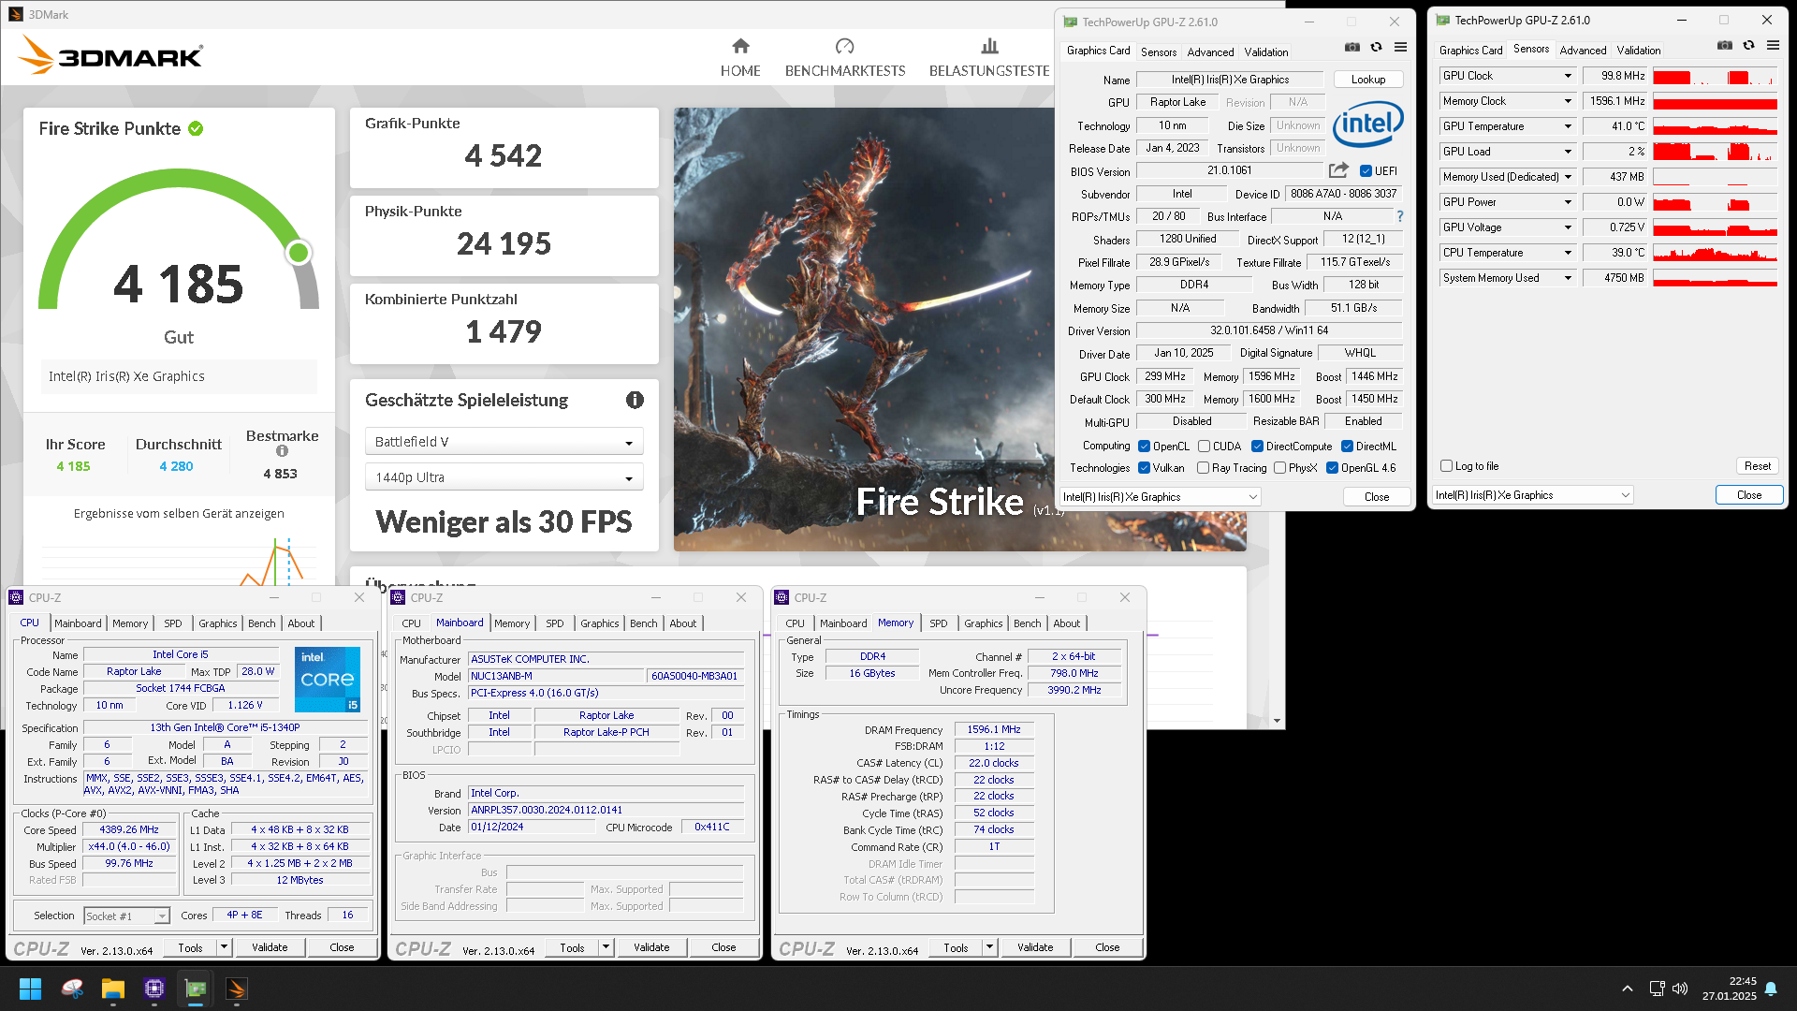
Task: Open the GPU selector dropdown in the GPU-Z Graphics Card window
Action: (x=1161, y=497)
